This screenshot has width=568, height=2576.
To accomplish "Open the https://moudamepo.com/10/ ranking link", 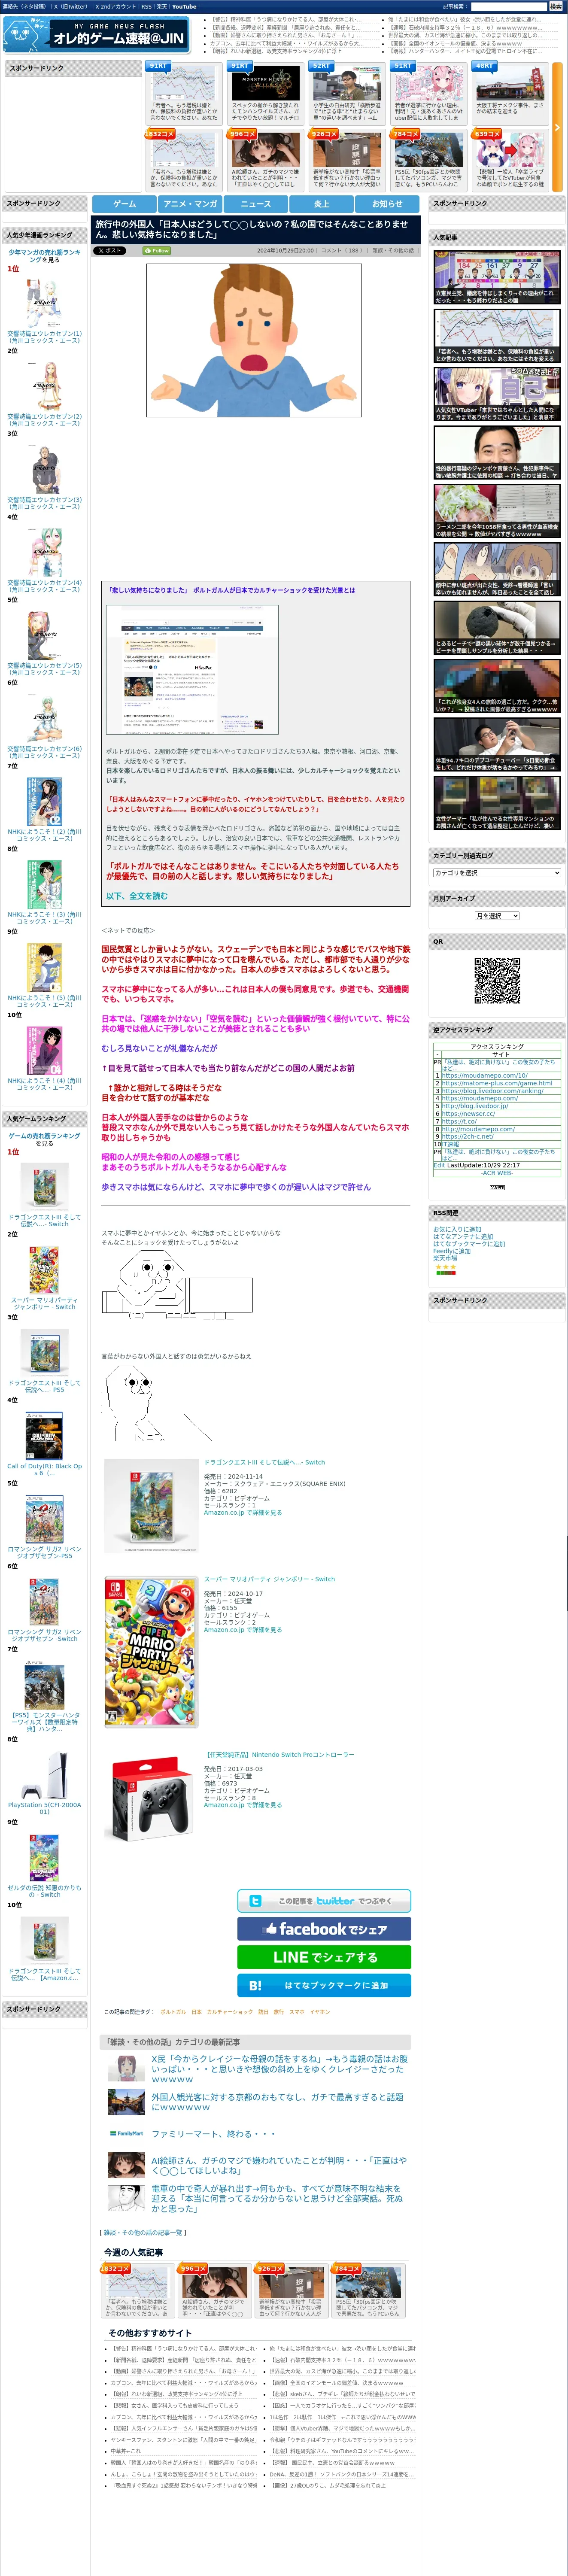I will coord(485,1075).
